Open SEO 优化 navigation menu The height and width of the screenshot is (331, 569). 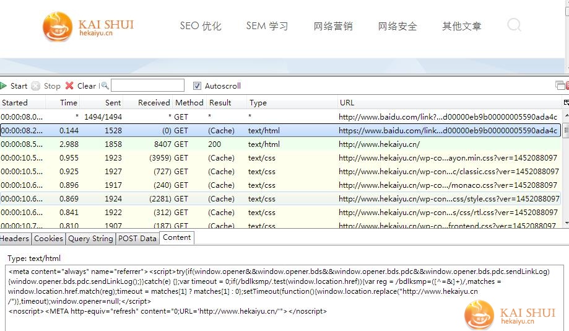pos(201,26)
